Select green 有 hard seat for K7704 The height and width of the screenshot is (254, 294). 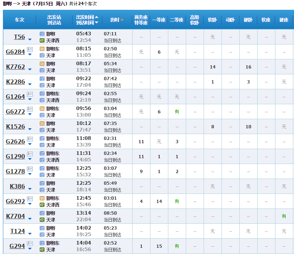284,216
